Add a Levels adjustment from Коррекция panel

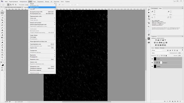tap(158, 40)
